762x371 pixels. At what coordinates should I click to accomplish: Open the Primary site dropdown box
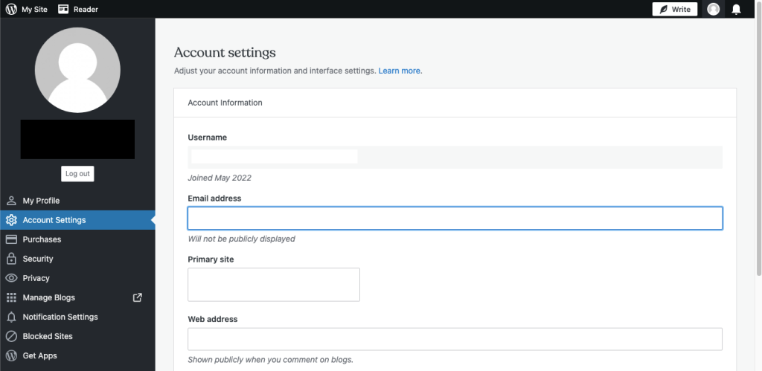[x=274, y=285]
